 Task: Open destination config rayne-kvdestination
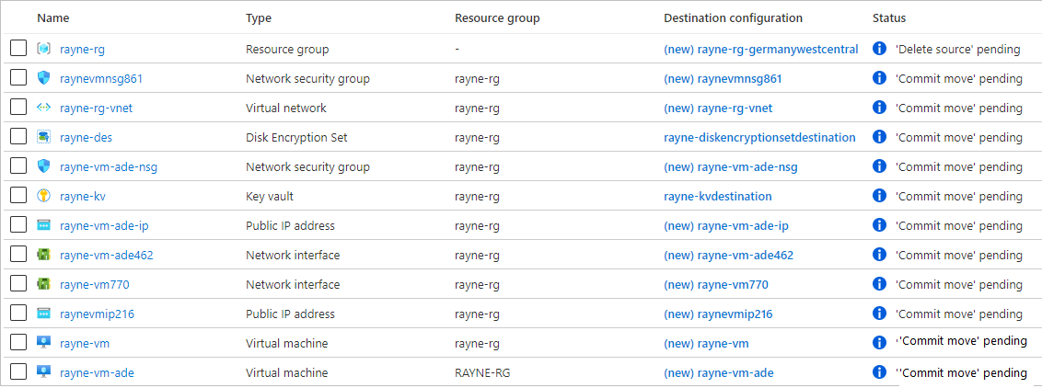(x=717, y=196)
